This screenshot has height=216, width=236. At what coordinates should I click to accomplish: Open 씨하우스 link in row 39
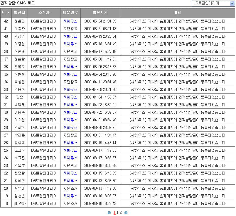pyautogui.click(x=70, y=44)
